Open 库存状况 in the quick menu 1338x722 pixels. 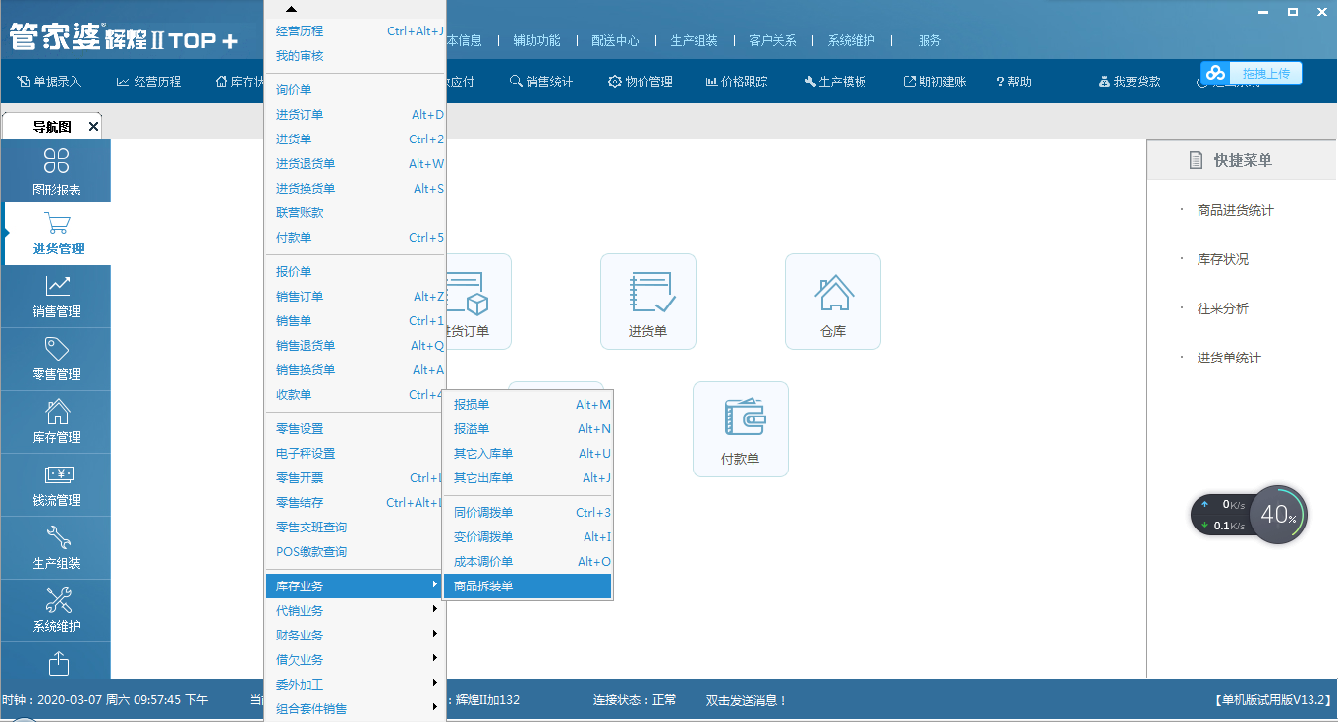pyautogui.click(x=1222, y=259)
